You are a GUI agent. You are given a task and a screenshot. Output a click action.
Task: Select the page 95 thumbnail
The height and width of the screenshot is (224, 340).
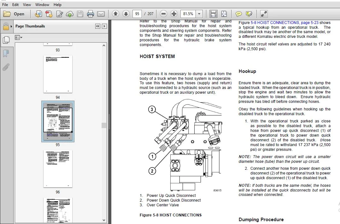[58, 121]
